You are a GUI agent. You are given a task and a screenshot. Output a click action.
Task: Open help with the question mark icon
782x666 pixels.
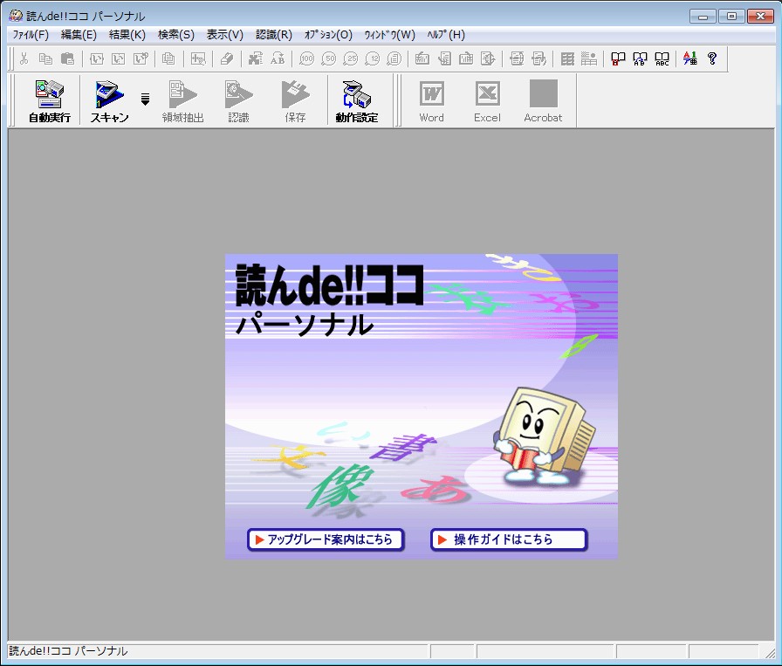coord(711,58)
